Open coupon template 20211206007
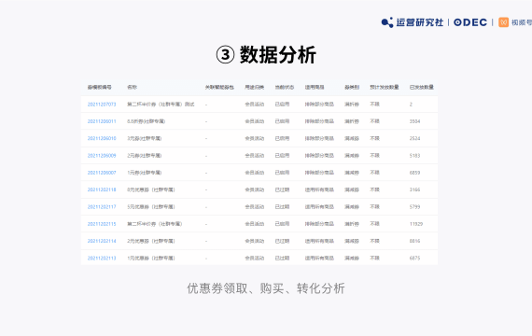Screen dimensions: 532x336 [x=102, y=173]
